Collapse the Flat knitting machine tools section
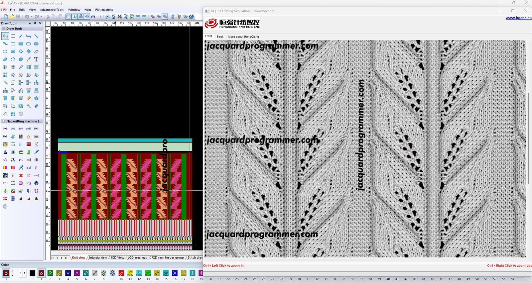The image size is (532, 283). point(4,121)
